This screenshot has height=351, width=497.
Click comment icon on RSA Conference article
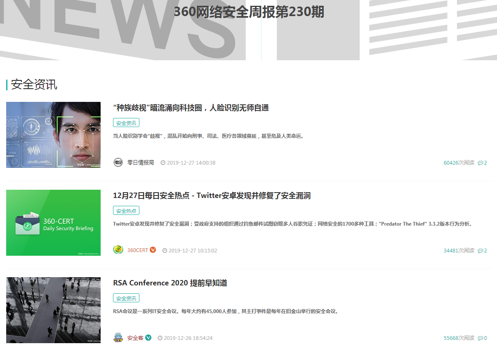481,338
